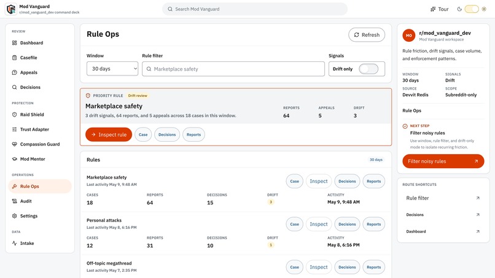
Task: Click the Off-topic megathread rule name
Action: click(x=109, y=263)
